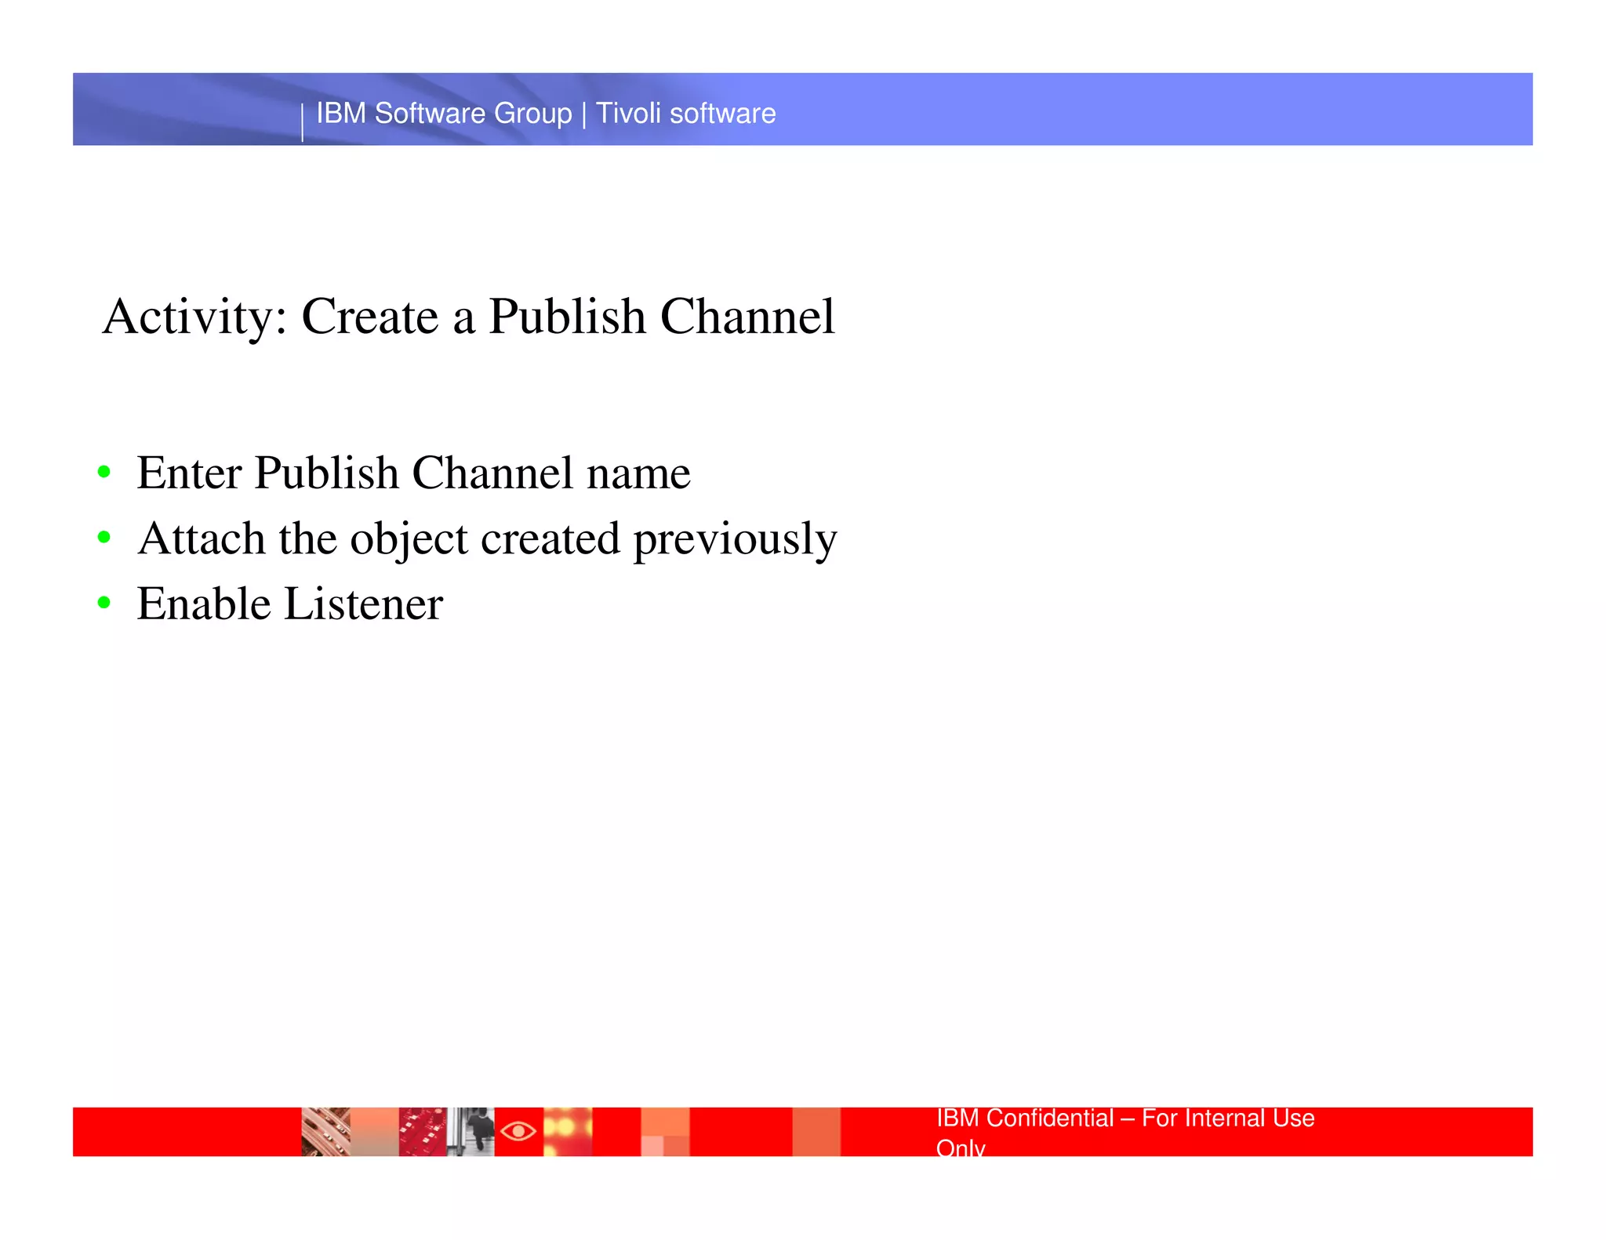Click the copper pipes thumbnail in the footer

tap(325, 1131)
